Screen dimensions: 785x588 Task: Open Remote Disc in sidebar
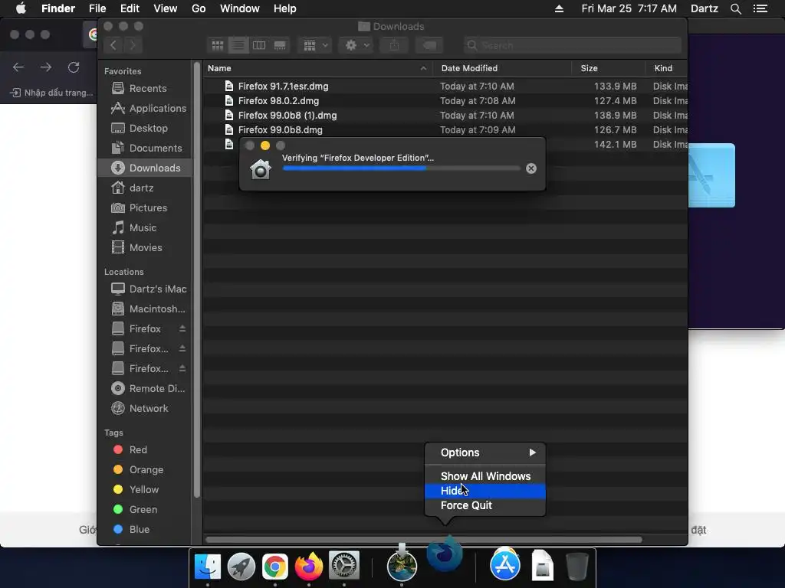click(x=144, y=388)
